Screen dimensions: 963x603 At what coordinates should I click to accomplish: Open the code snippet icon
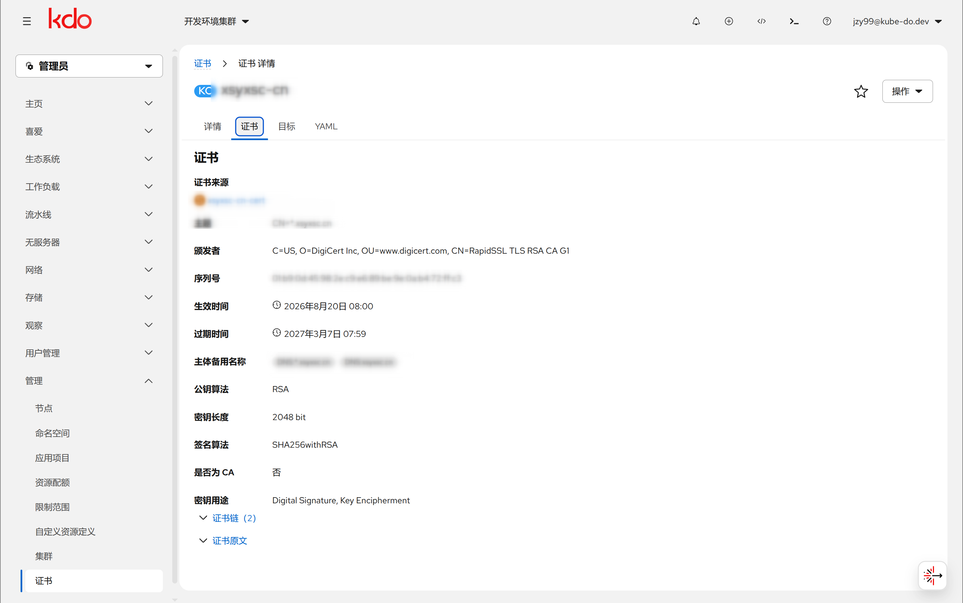coord(761,21)
